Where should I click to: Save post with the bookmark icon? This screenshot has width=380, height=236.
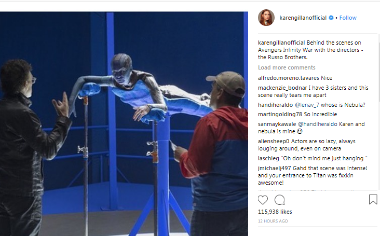[x=373, y=200]
